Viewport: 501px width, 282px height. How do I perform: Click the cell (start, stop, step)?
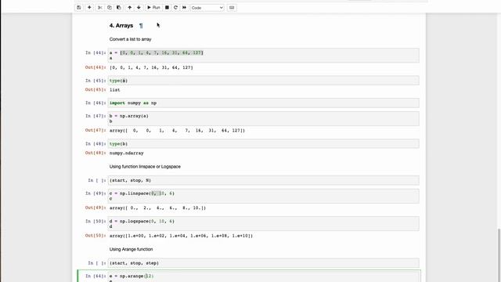(x=263, y=263)
